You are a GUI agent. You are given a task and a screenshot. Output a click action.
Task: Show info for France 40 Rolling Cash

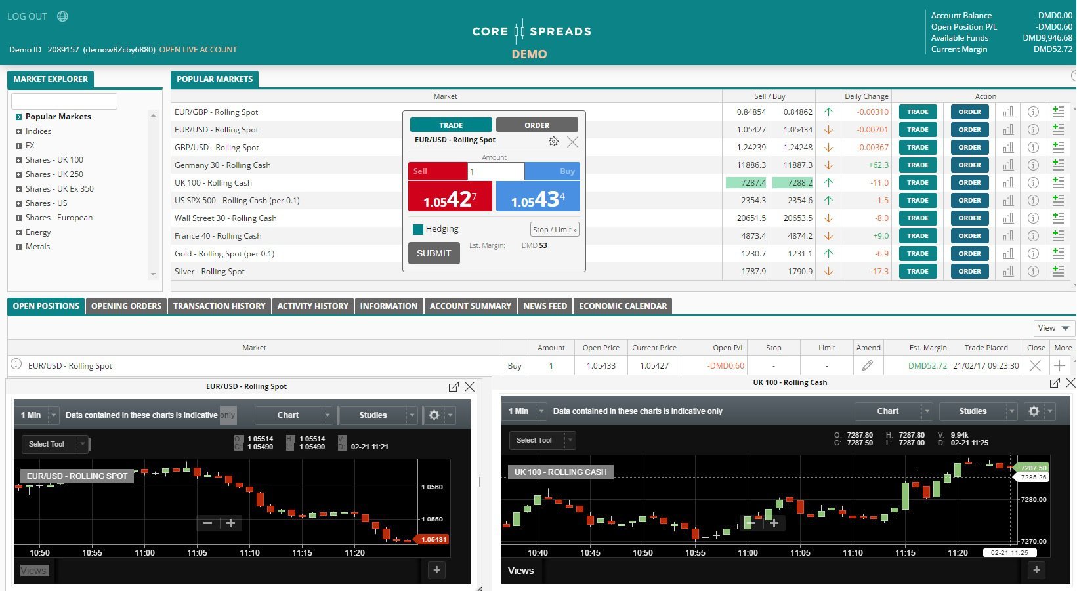tap(1033, 236)
